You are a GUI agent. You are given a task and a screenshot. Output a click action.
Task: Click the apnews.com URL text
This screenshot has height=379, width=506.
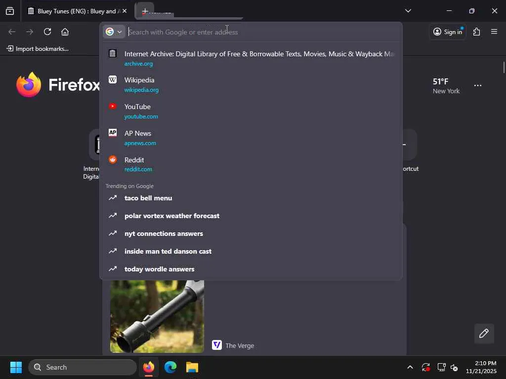(140, 144)
